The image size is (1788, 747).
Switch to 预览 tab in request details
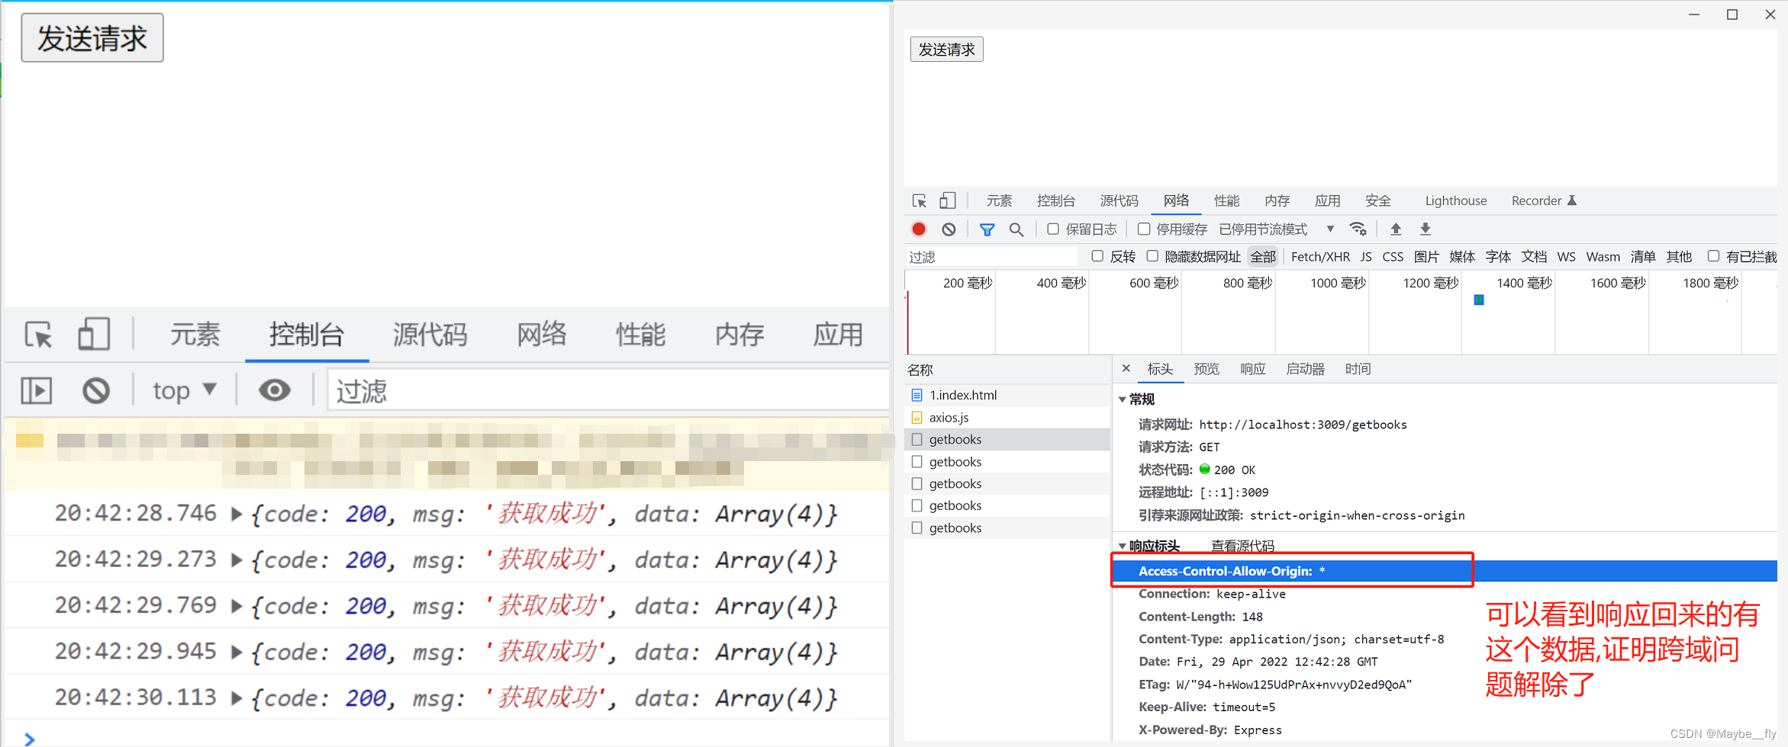(1206, 369)
